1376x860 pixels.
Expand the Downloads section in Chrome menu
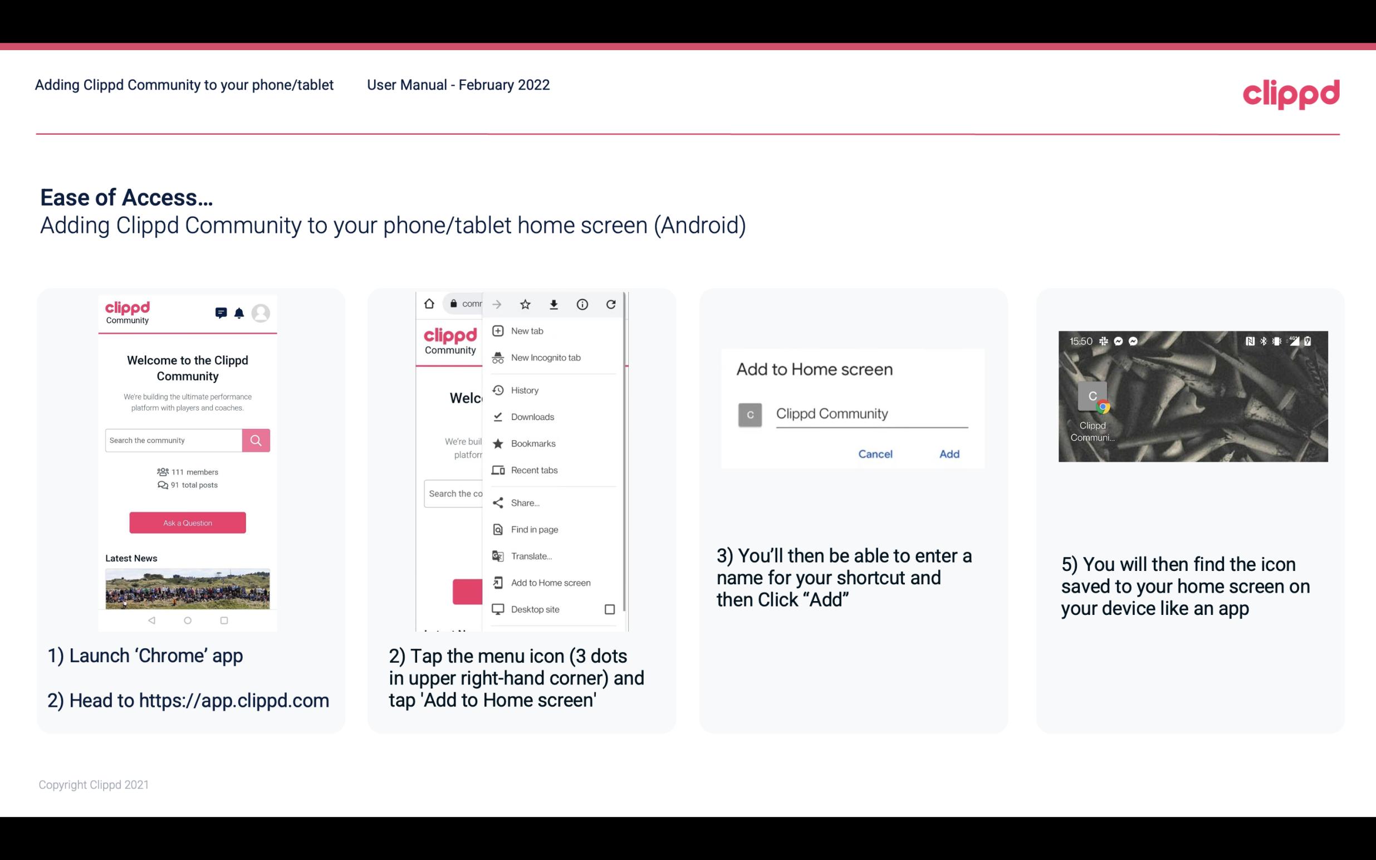531,416
